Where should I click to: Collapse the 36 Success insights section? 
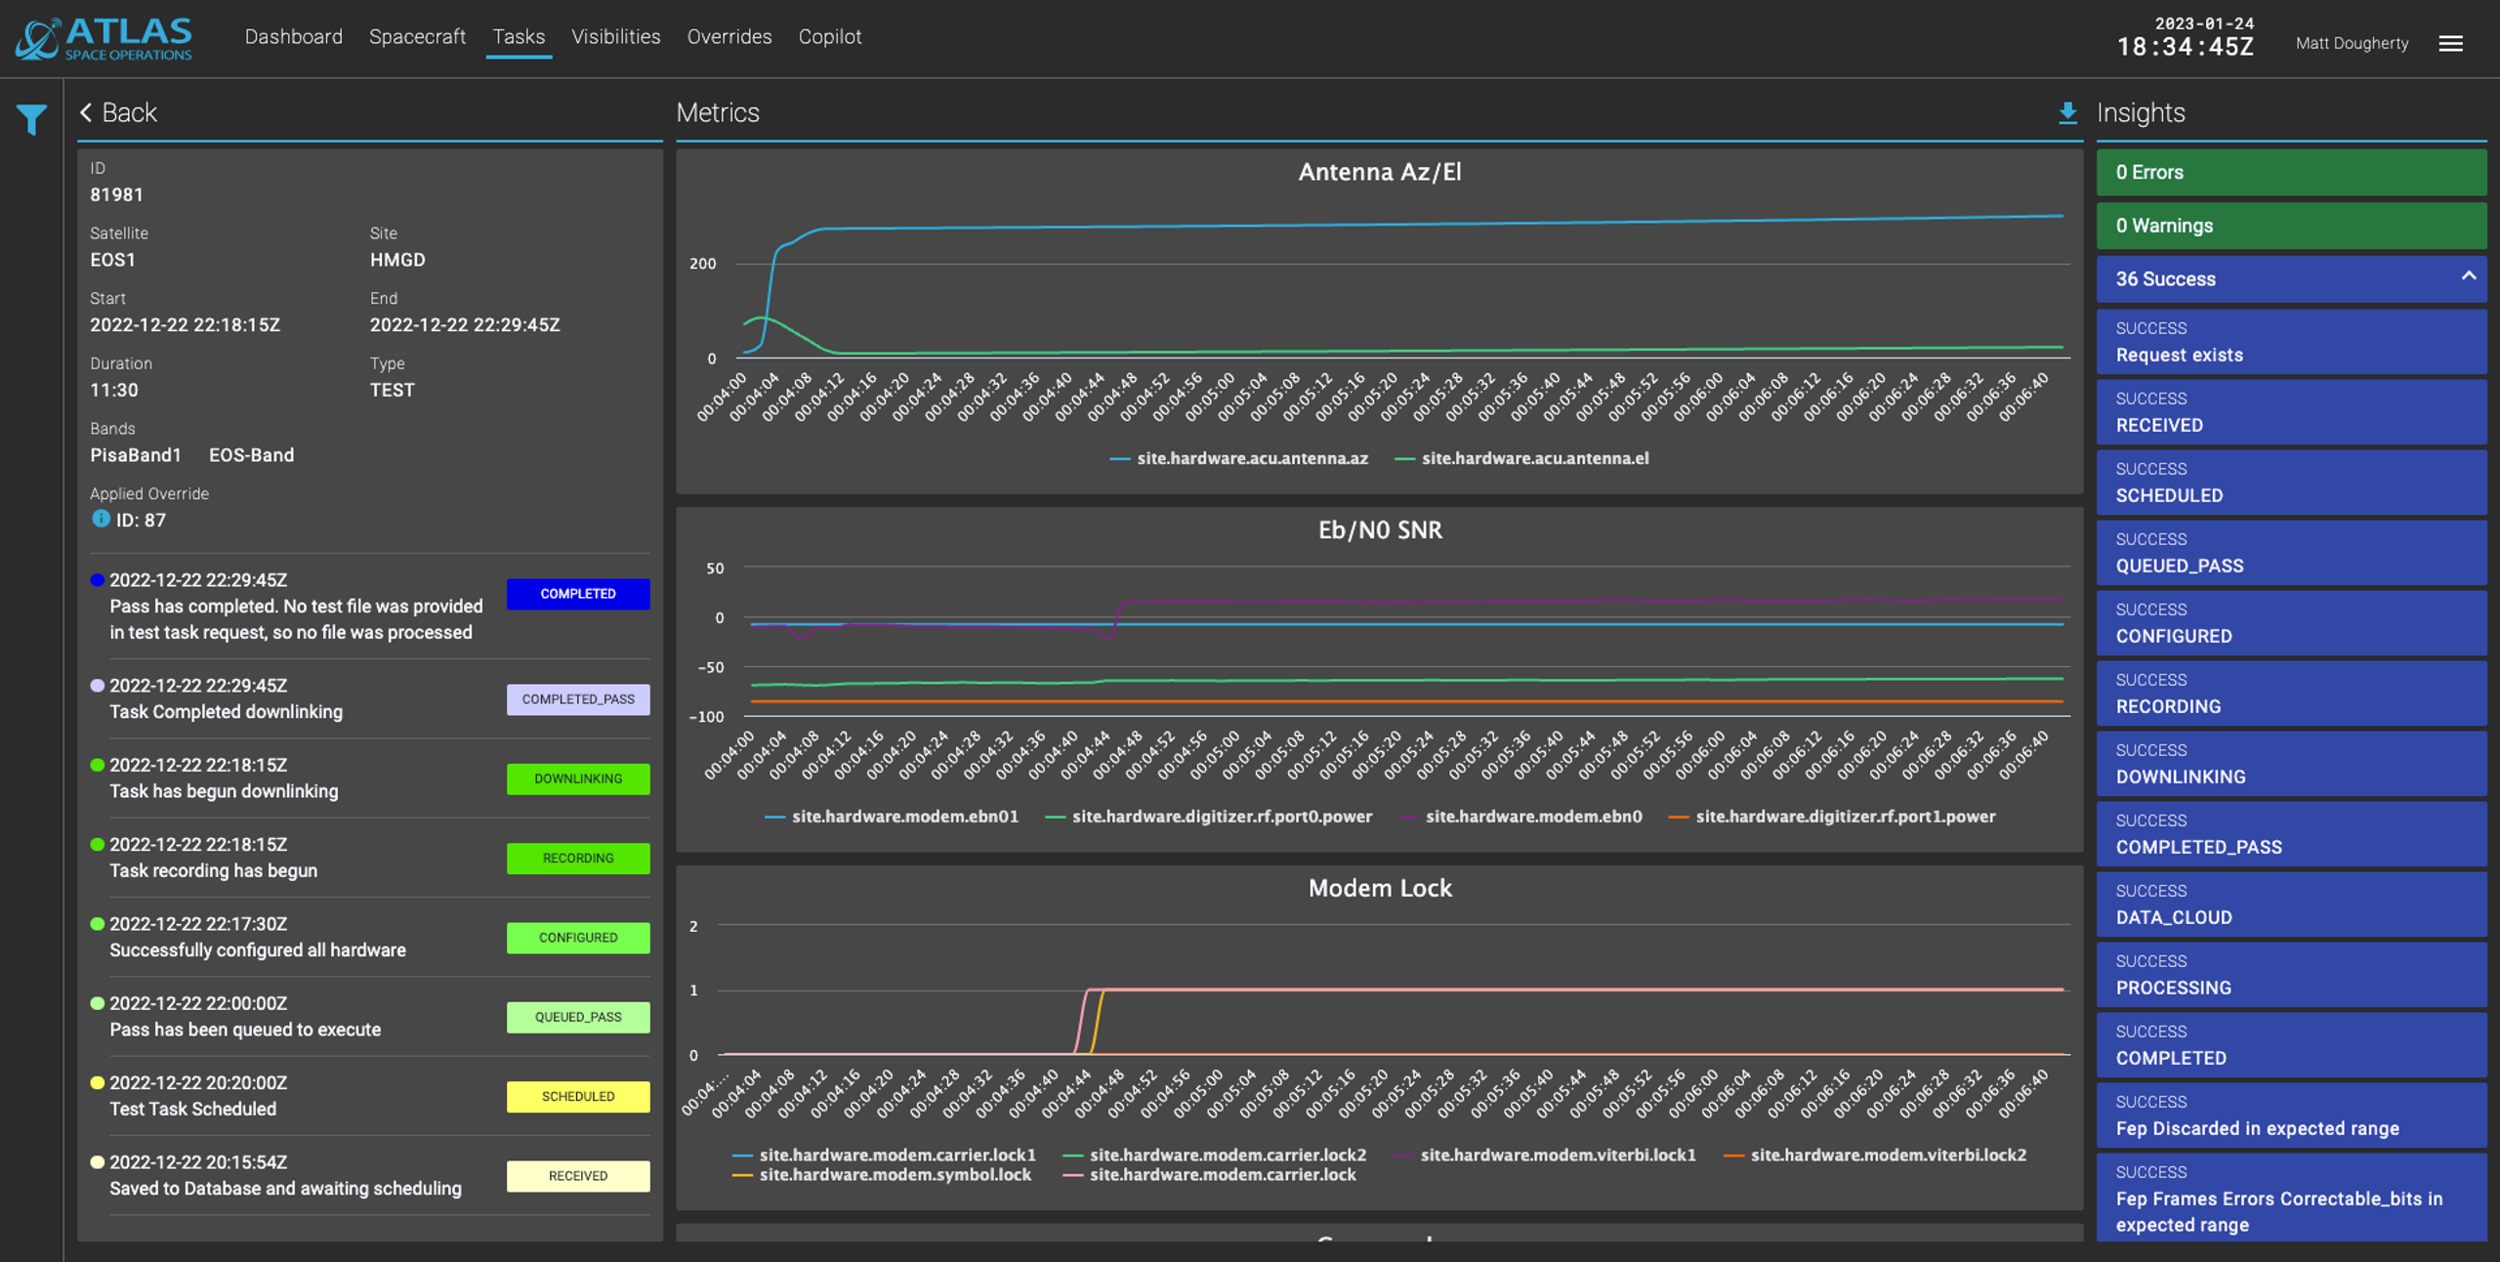point(2468,277)
